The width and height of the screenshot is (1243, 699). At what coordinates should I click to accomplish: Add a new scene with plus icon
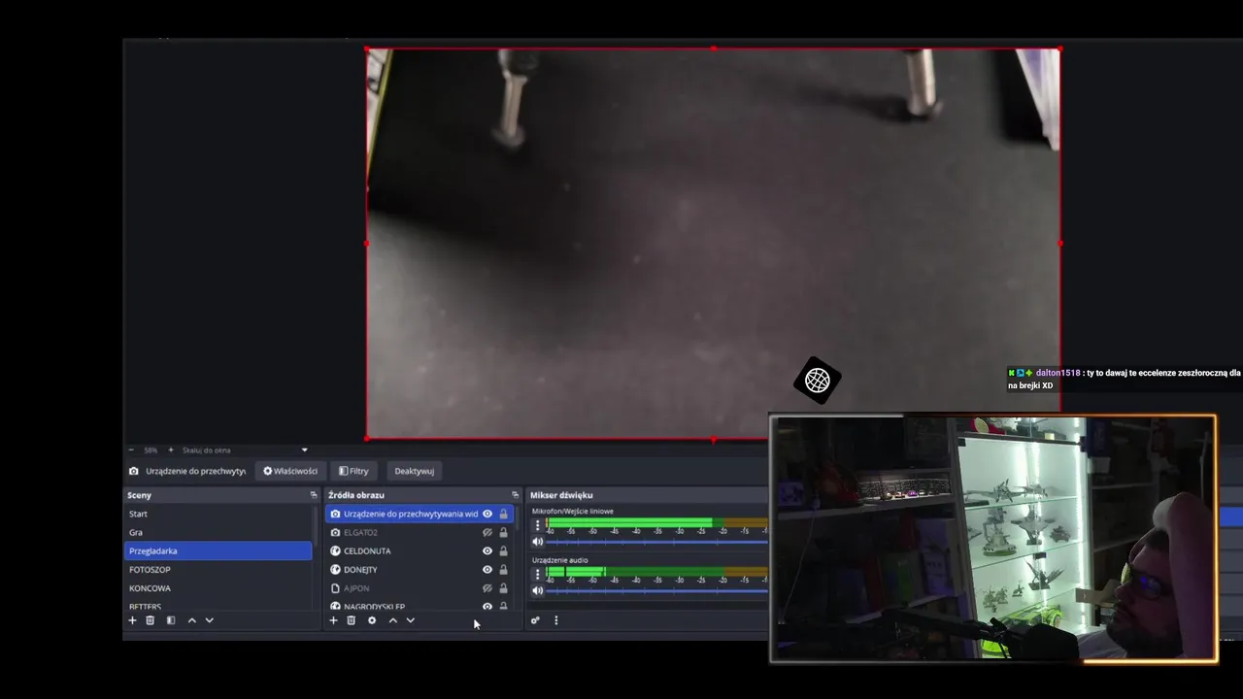click(x=133, y=620)
